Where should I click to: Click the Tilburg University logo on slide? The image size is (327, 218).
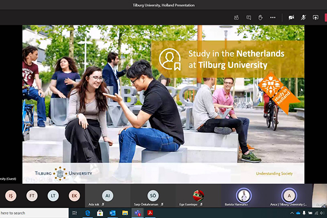pos(64,173)
